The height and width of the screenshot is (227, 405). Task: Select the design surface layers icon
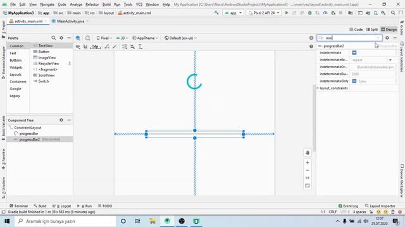[x=78, y=38]
